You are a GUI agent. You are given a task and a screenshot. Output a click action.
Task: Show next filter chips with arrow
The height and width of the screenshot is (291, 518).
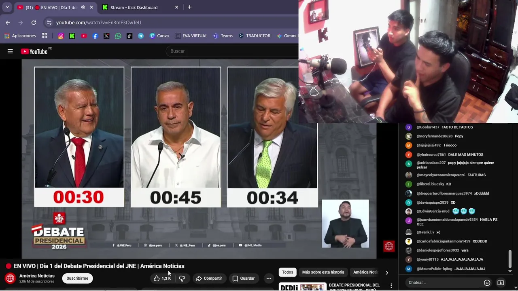[x=386, y=272]
